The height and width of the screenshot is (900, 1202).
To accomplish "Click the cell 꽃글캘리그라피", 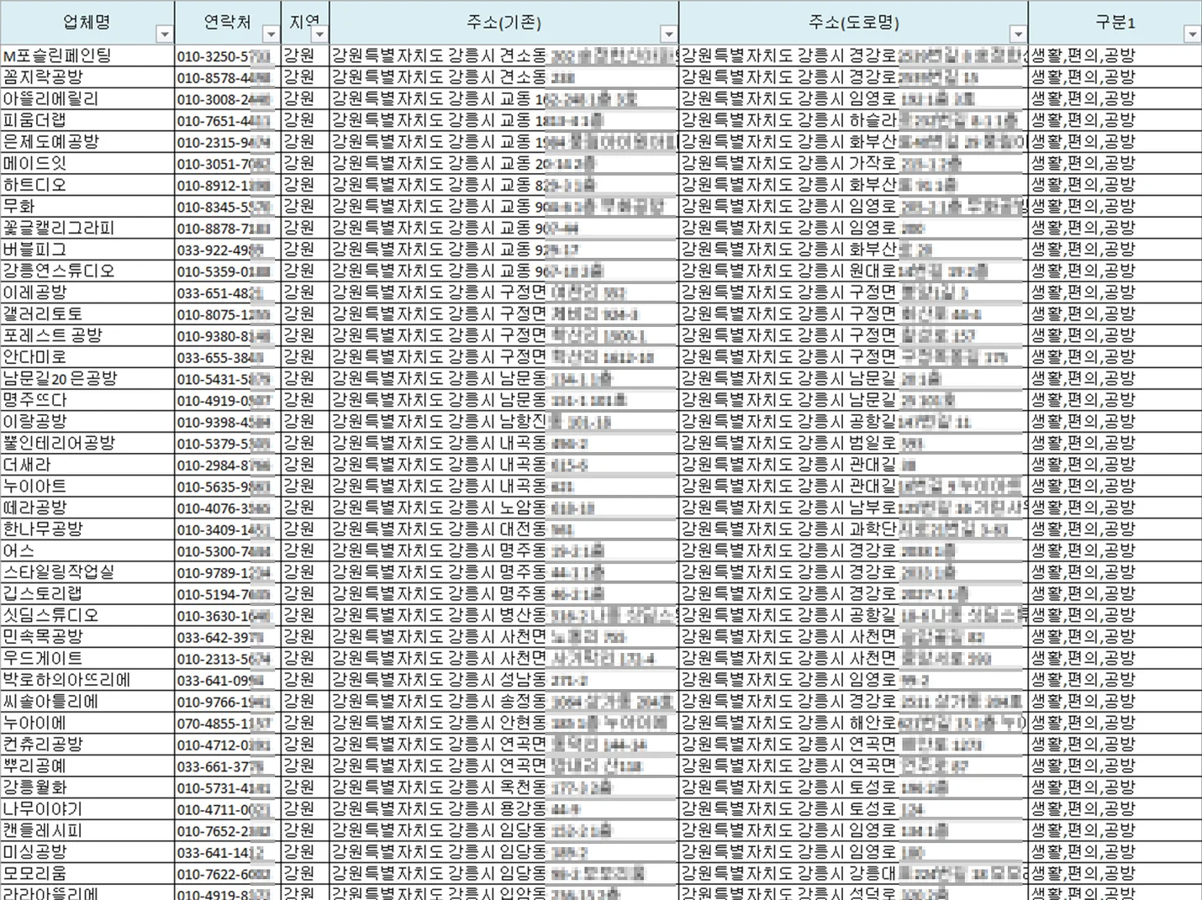I will coord(87,228).
